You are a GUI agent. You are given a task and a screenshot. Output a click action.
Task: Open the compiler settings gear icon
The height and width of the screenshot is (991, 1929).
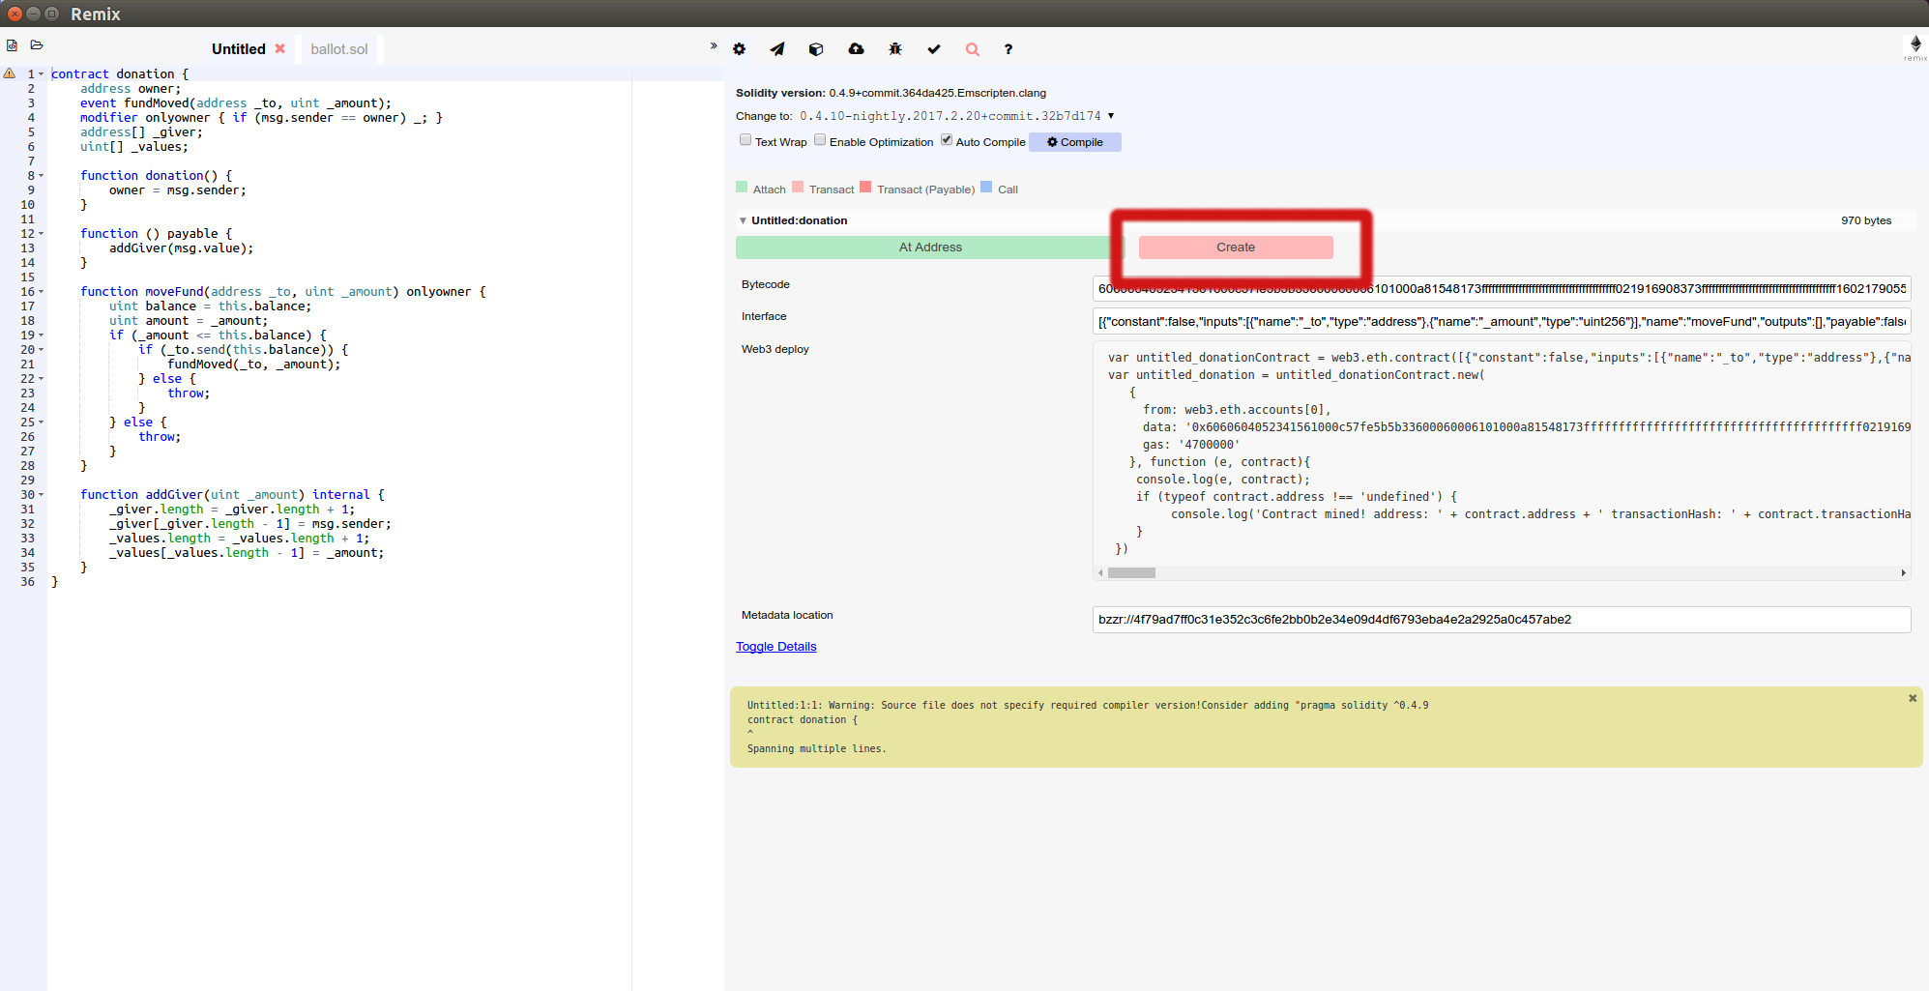(x=739, y=49)
